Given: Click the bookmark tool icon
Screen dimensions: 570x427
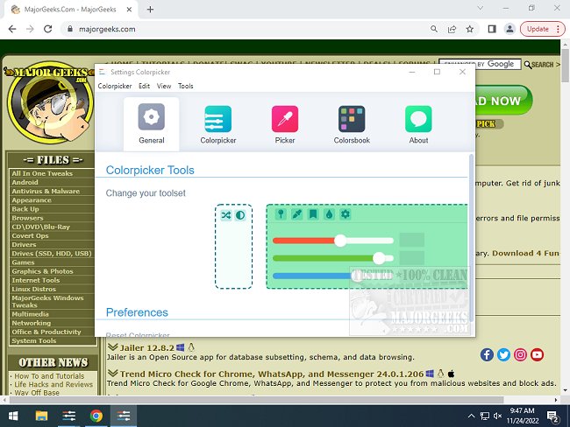Looking at the screenshot, I should (313, 214).
